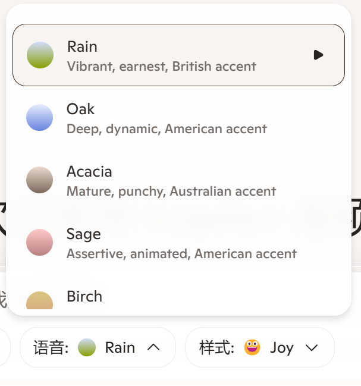Image resolution: width=361 pixels, height=386 pixels.
Task: Open the 样式: Joy style selector
Action: tap(260, 347)
